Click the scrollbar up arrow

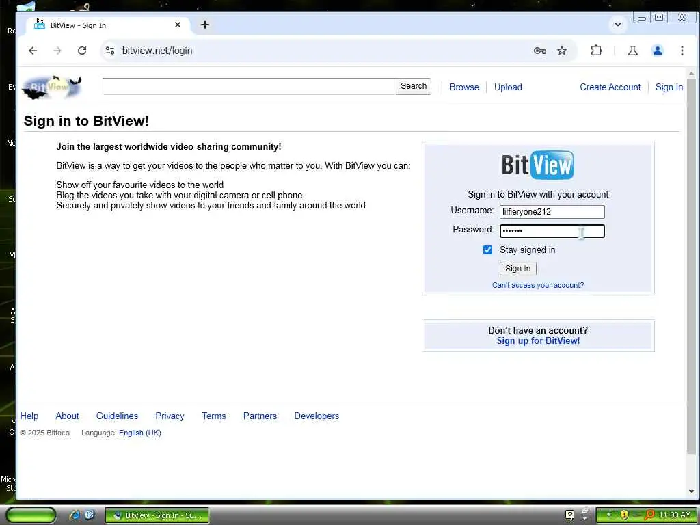click(690, 72)
